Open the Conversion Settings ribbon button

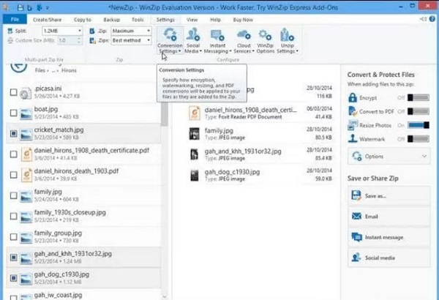[170, 41]
